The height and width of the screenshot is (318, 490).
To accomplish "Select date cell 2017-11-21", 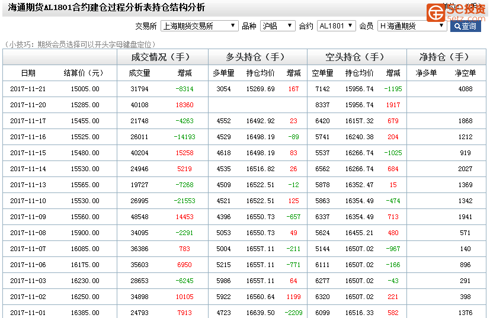I will 28,89.
